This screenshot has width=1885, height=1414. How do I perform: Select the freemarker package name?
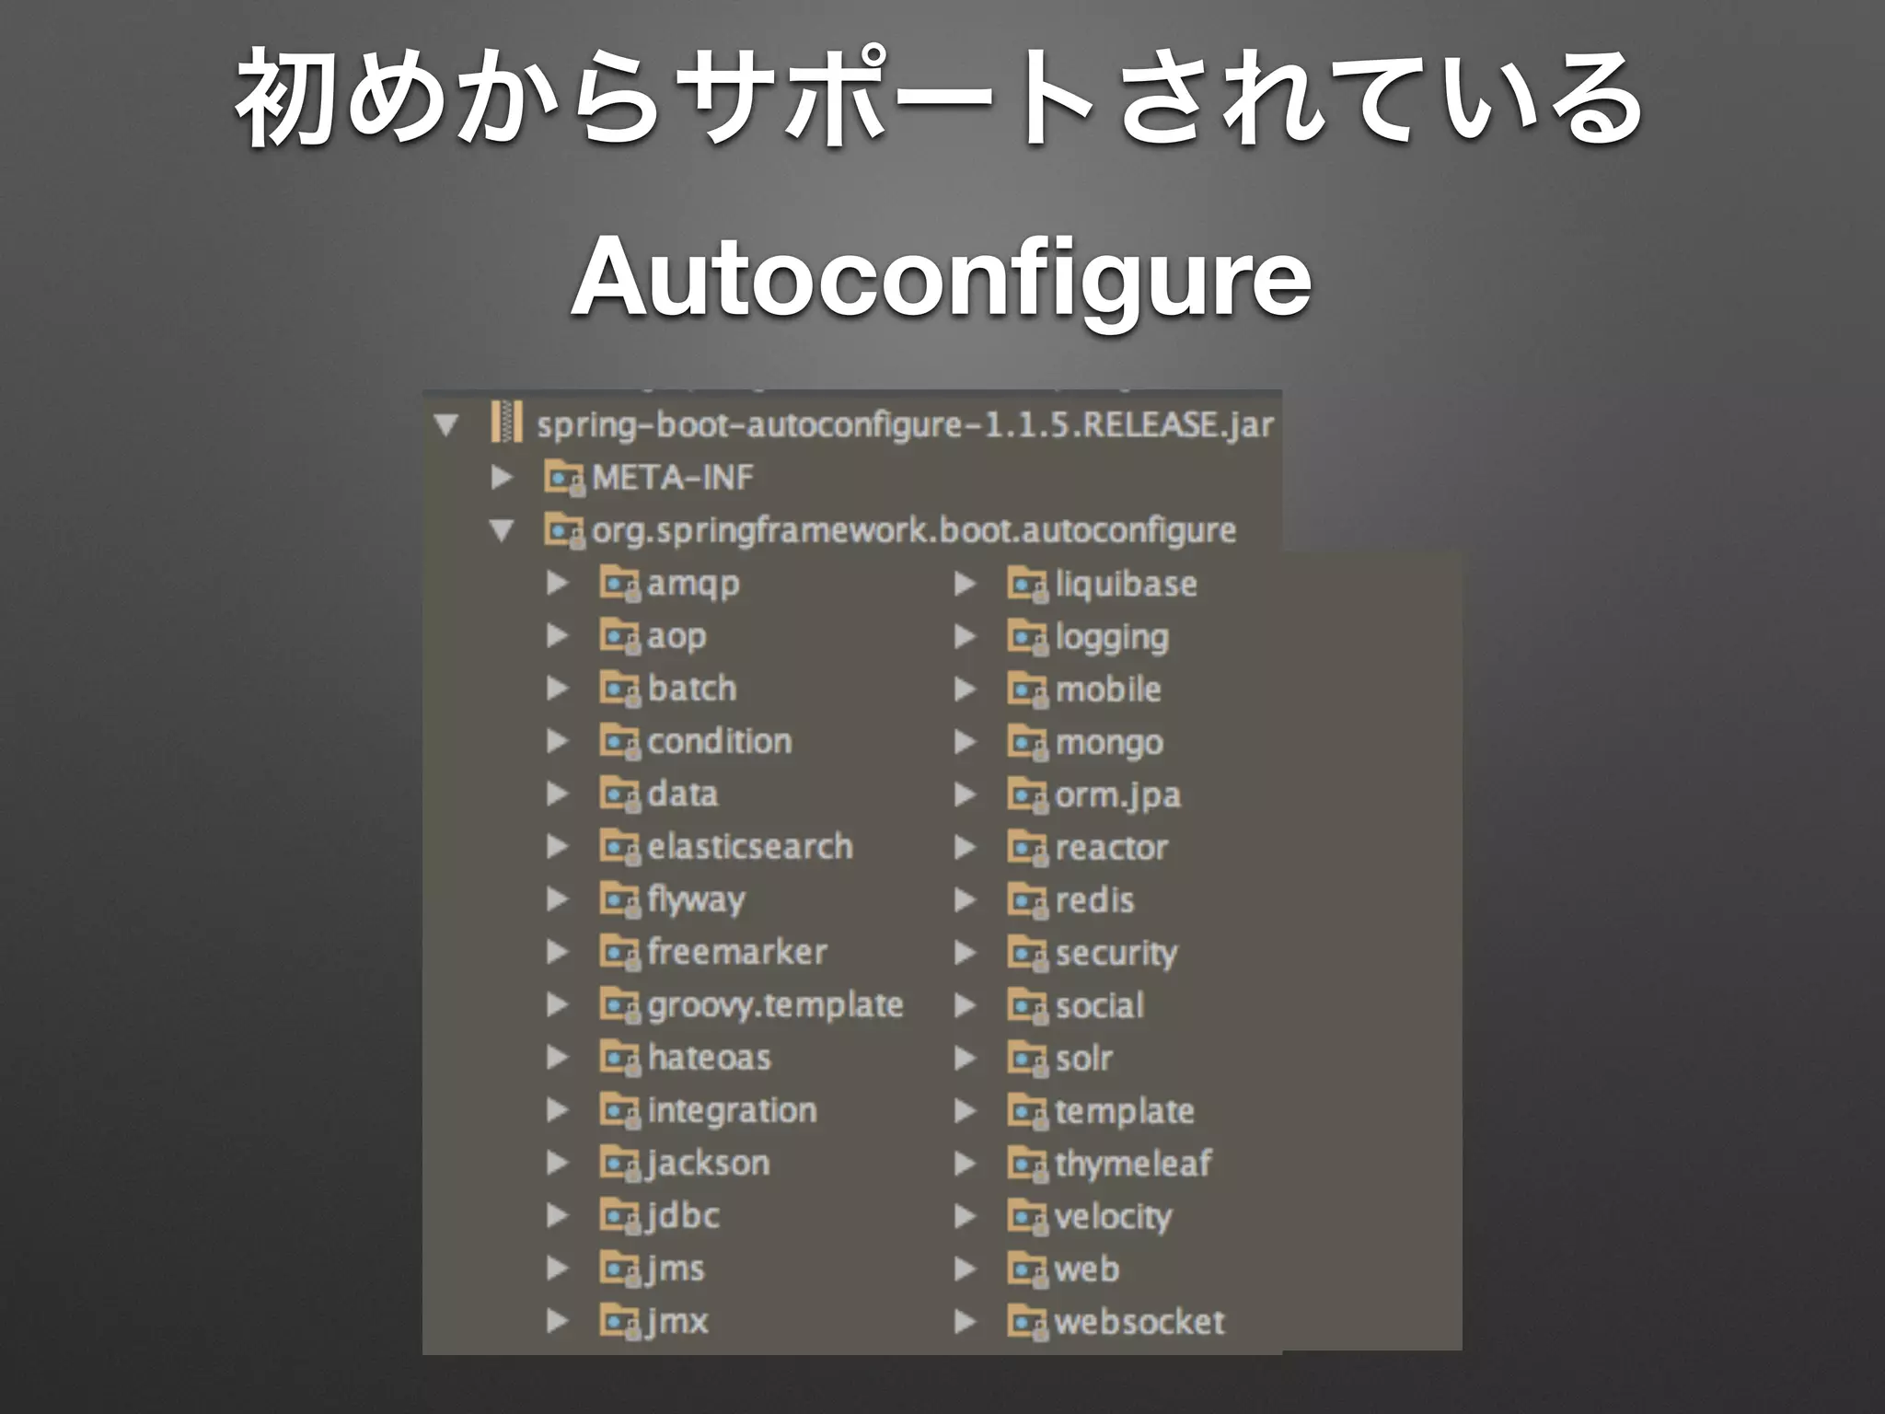click(737, 951)
